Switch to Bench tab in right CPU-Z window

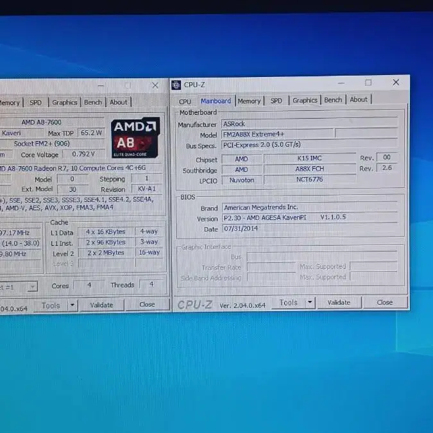tap(333, 99)
